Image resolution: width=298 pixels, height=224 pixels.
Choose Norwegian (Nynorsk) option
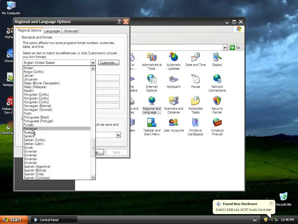point(57,110)
